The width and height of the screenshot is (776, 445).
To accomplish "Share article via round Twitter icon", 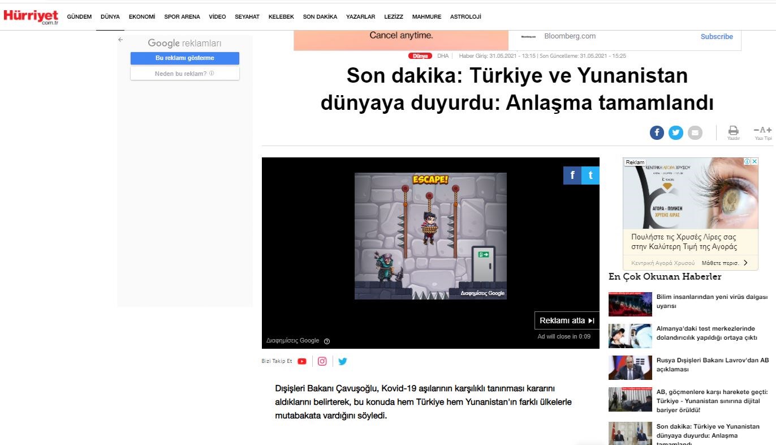I will 676,132.
